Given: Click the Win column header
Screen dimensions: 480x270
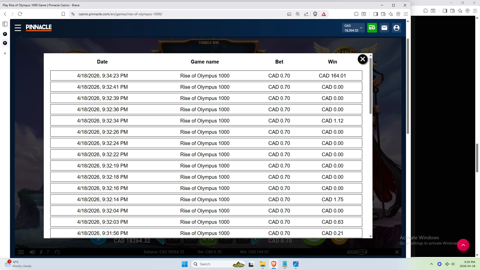Looking at the screenshot, I should click(332, 62).
